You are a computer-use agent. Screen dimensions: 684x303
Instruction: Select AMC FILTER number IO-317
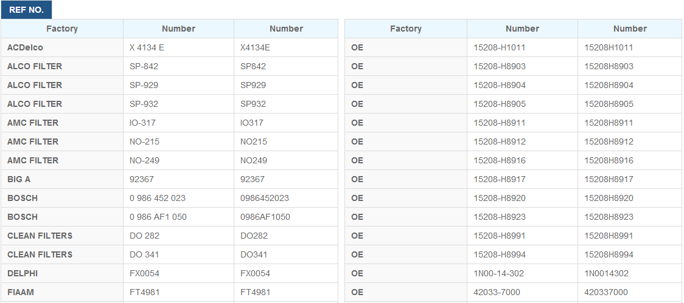pos(178,123)
